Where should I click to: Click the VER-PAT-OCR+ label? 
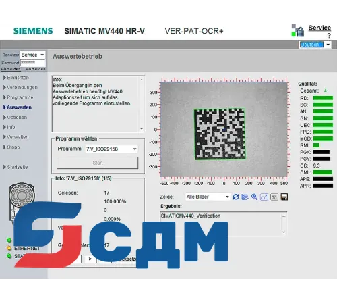[194, 31]
